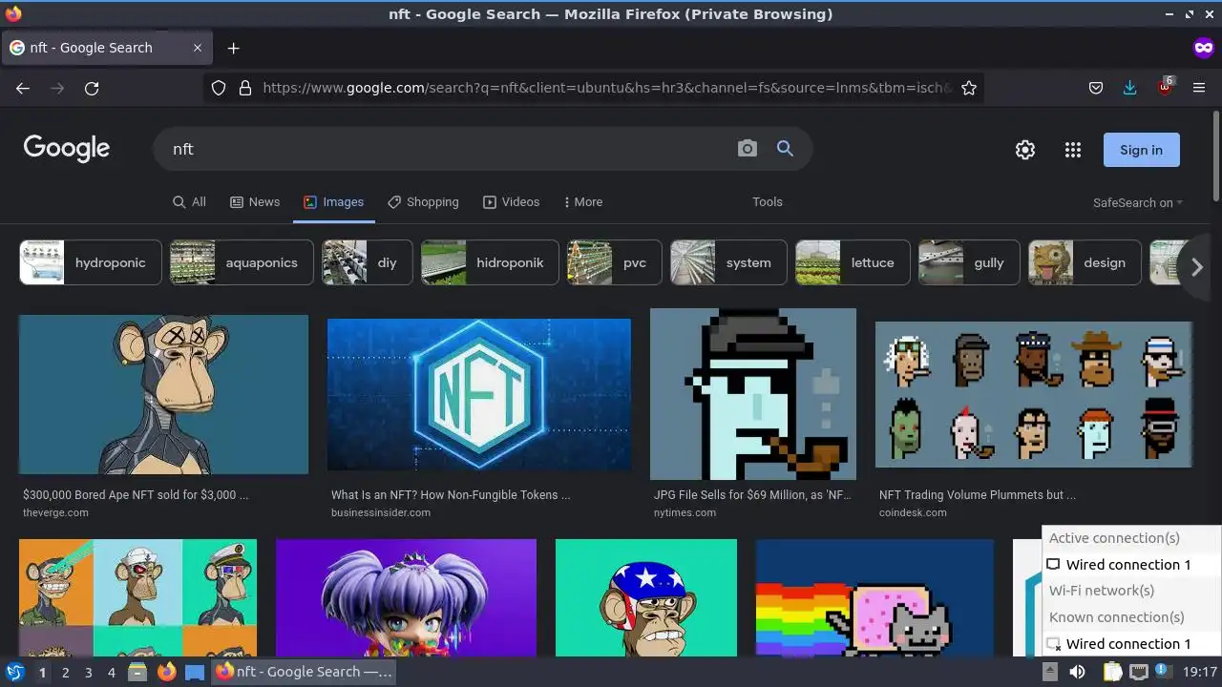The width and height of the screenshot is (1222, 687).
Task: Switch to the News tab
Action: pos(255,202)
